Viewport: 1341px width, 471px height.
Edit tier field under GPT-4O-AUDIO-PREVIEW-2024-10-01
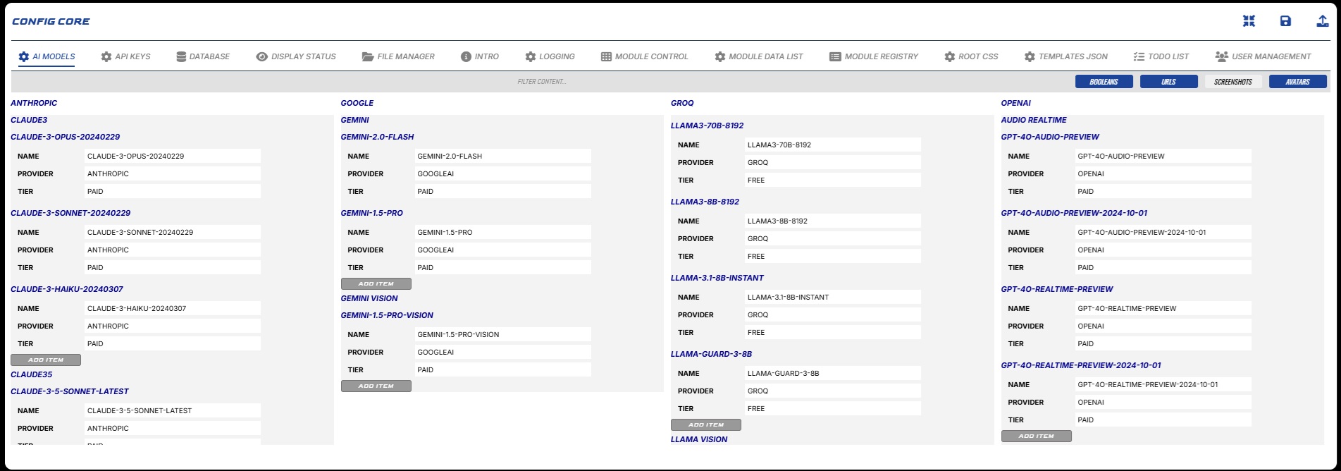point(1163,267)
